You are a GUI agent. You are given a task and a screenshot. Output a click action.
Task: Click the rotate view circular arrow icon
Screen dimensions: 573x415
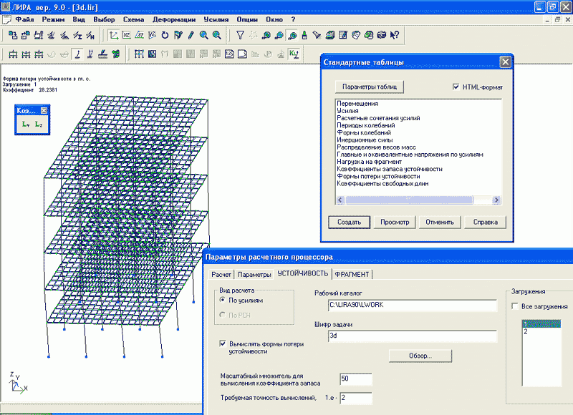165,34
